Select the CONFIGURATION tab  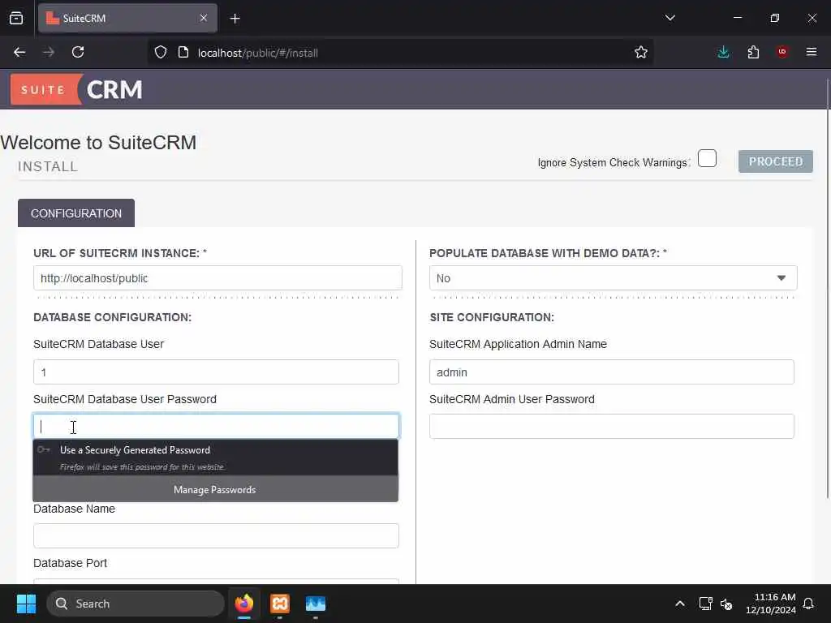[76, 213]
